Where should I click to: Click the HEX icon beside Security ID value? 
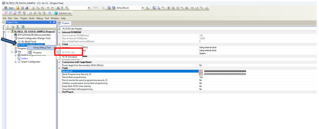coord(201,71)
